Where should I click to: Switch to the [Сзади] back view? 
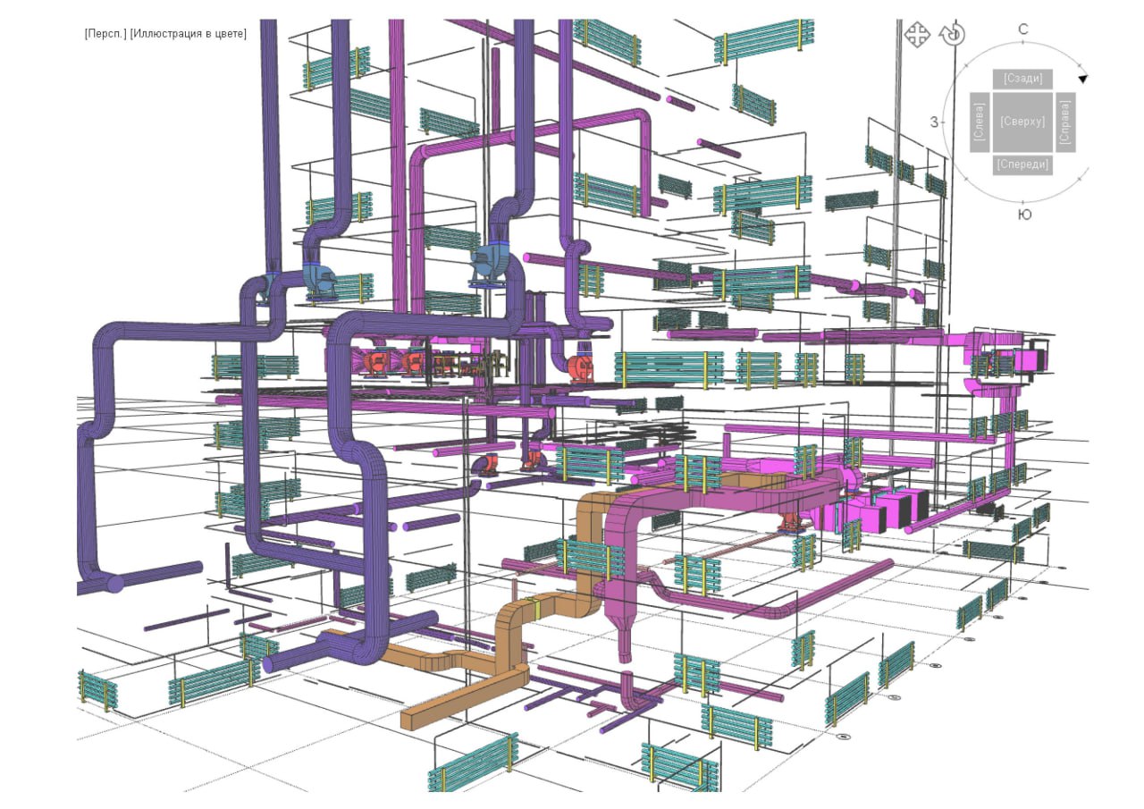(1022, 79)
